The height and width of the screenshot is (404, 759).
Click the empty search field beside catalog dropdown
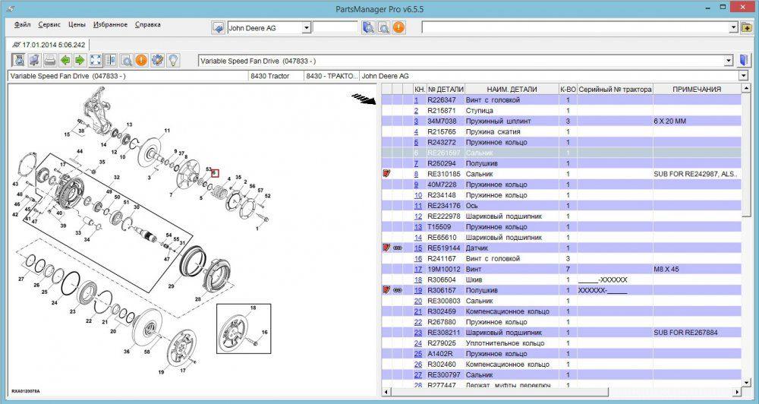pos(335,27)
